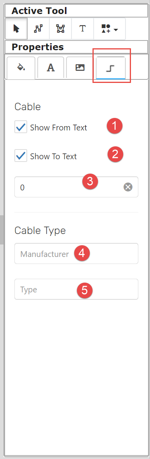Screen dimensions: 150x459
Task: Clear the value with the X icon
Action: tap(128, 187)
